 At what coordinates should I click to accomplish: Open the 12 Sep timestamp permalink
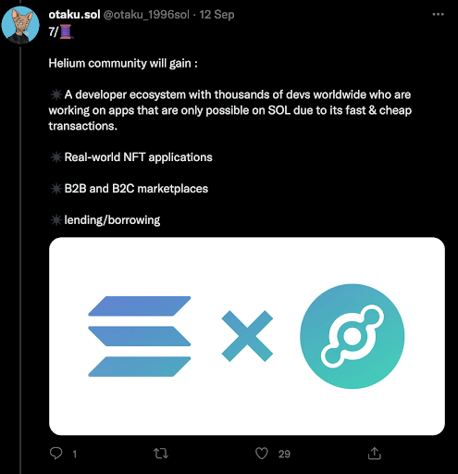217,15
